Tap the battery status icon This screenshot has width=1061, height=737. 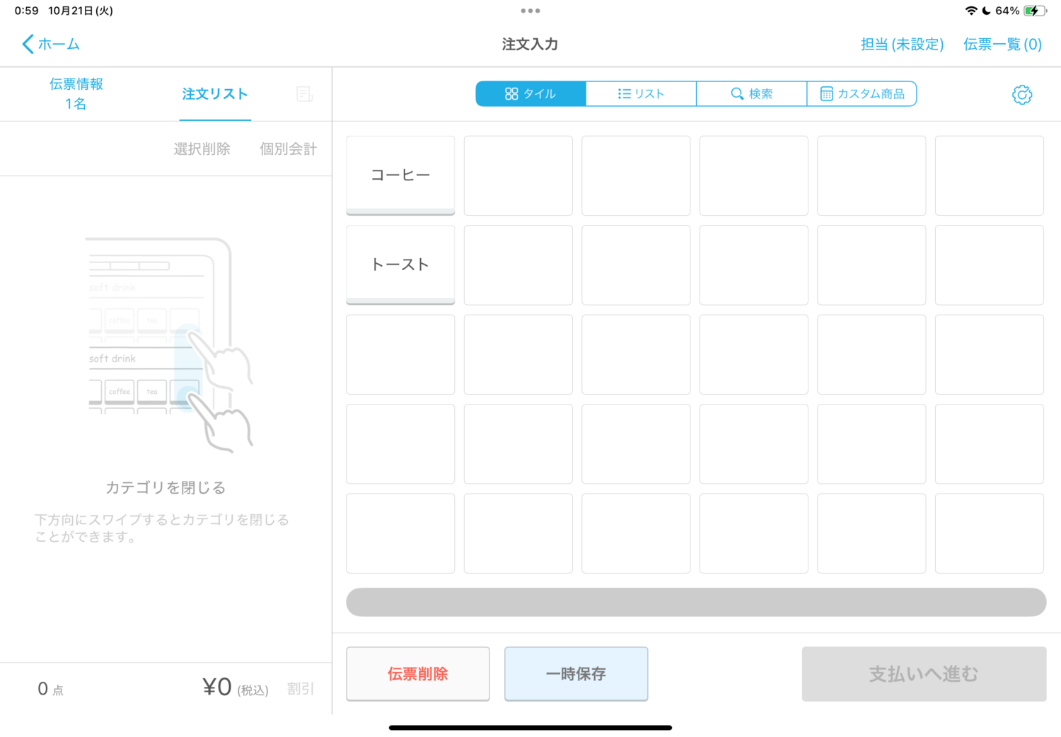1034,11
